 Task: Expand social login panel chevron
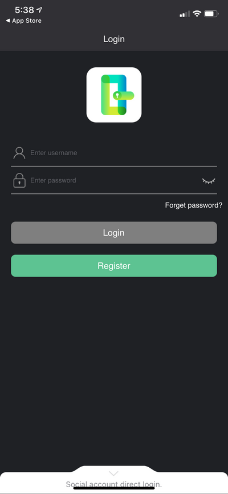113,473
